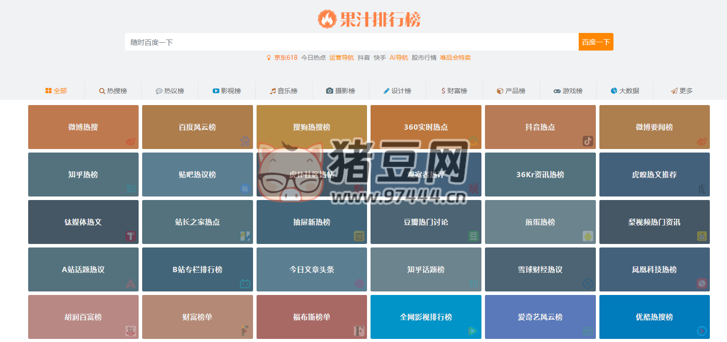The width and height of the screenshot is (727, 342).
Task: Open the 360实时热点 card
Action: (x=426, y=127)
